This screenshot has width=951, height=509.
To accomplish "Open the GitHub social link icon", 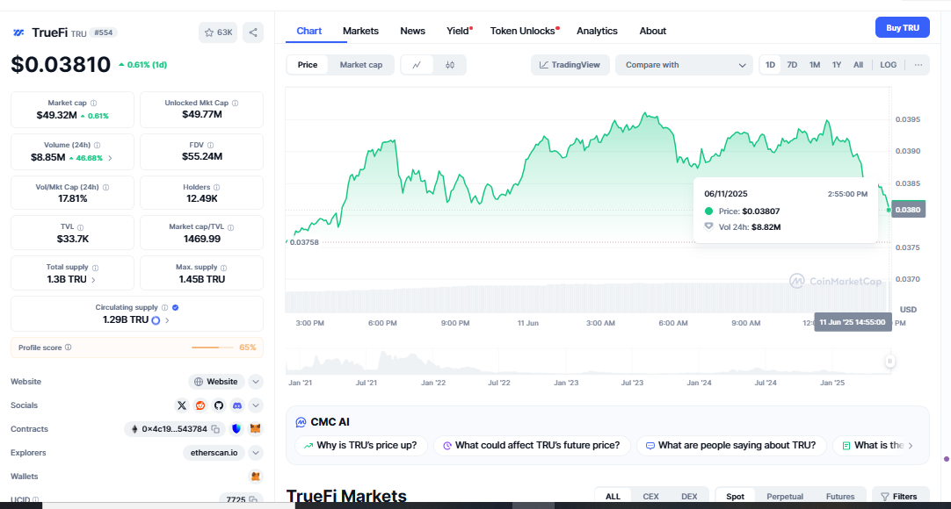I will 219,405.
